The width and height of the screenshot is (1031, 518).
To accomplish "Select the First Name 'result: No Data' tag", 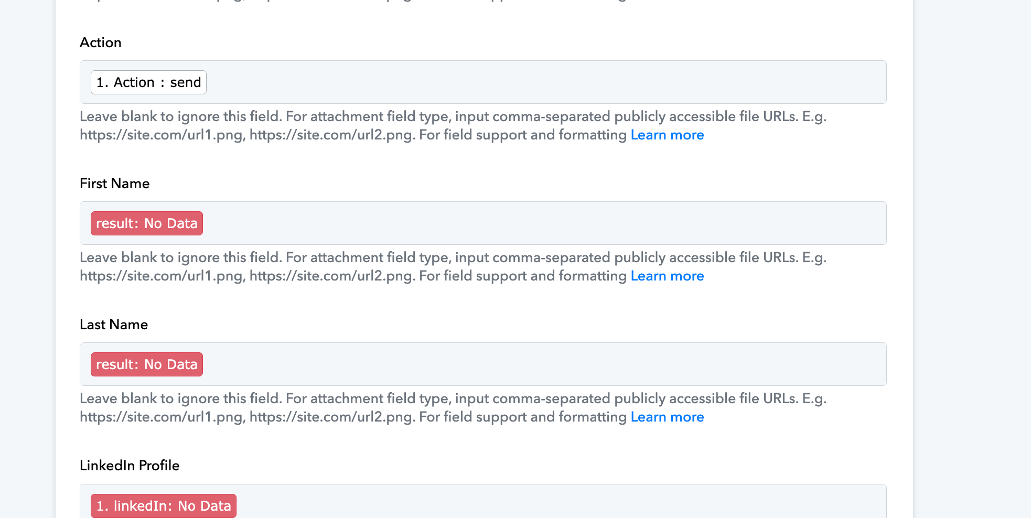I will [147, 223].
